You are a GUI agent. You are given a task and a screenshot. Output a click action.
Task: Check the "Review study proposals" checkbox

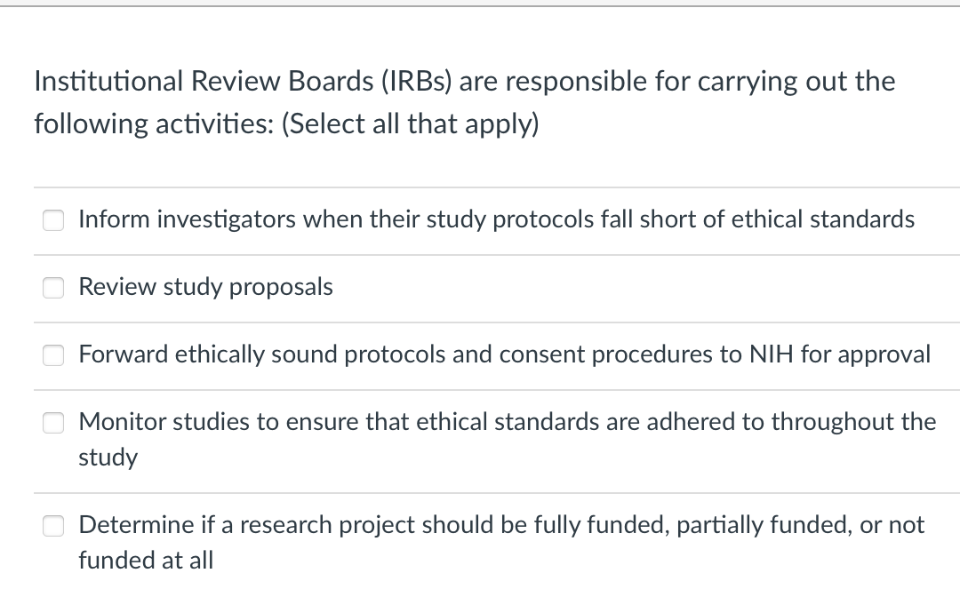tap(53, 287)
